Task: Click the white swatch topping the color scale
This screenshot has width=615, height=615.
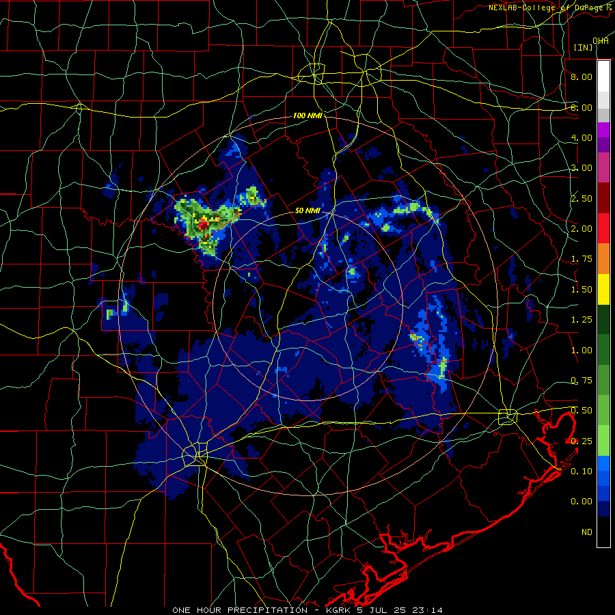Action: click(x=603, y=76)
